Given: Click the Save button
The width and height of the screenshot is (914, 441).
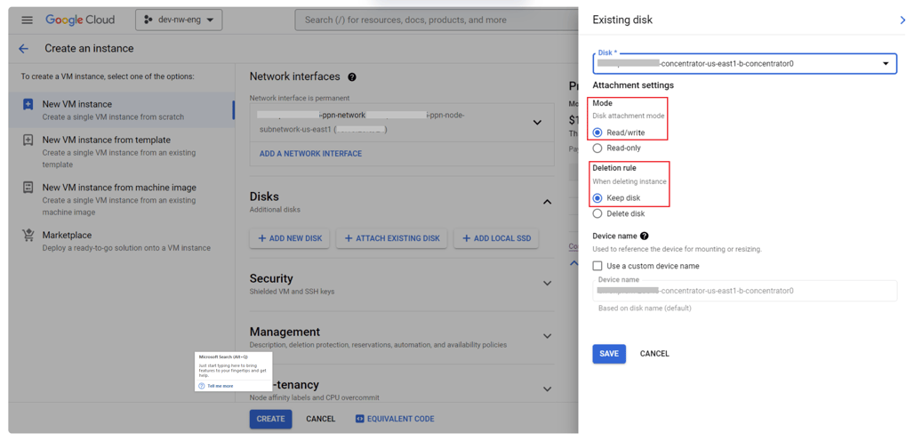Looking at the screenshot, I should coord(609,354).
